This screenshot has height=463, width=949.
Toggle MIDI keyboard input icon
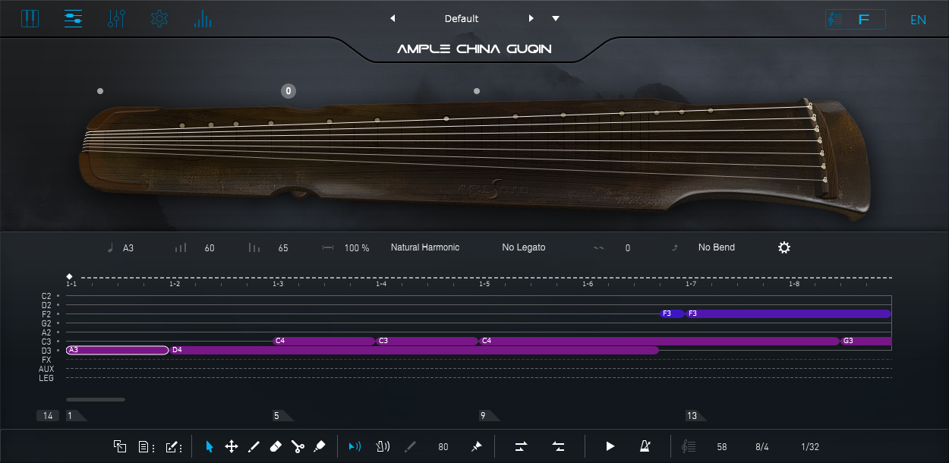pos(383,447)
